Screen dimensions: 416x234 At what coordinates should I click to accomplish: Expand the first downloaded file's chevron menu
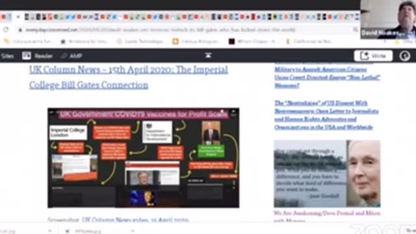(49, 231)
